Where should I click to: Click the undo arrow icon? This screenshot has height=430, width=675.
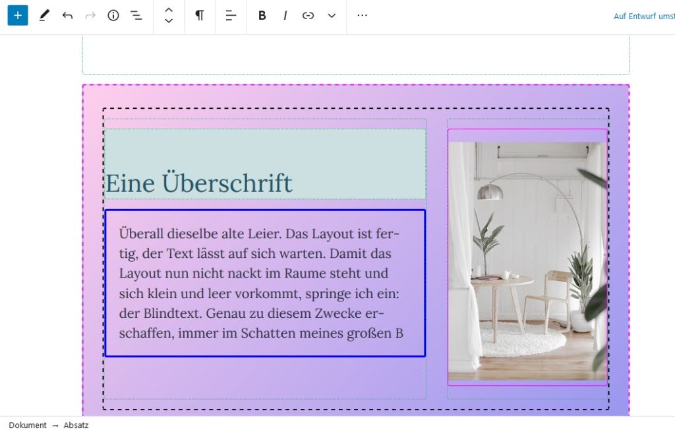pyautogui.click(x=67, y=16)
